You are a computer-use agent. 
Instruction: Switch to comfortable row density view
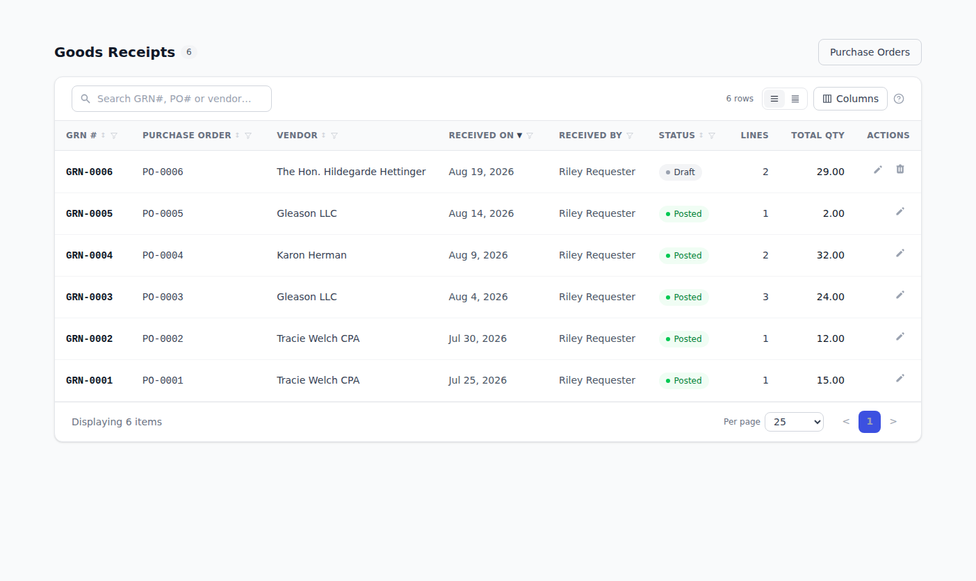pos(774,99)
